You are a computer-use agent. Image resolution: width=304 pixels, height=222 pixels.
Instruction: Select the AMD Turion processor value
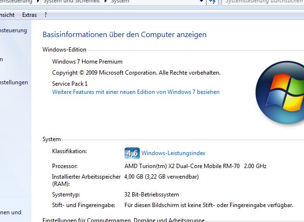click(195, 166)
